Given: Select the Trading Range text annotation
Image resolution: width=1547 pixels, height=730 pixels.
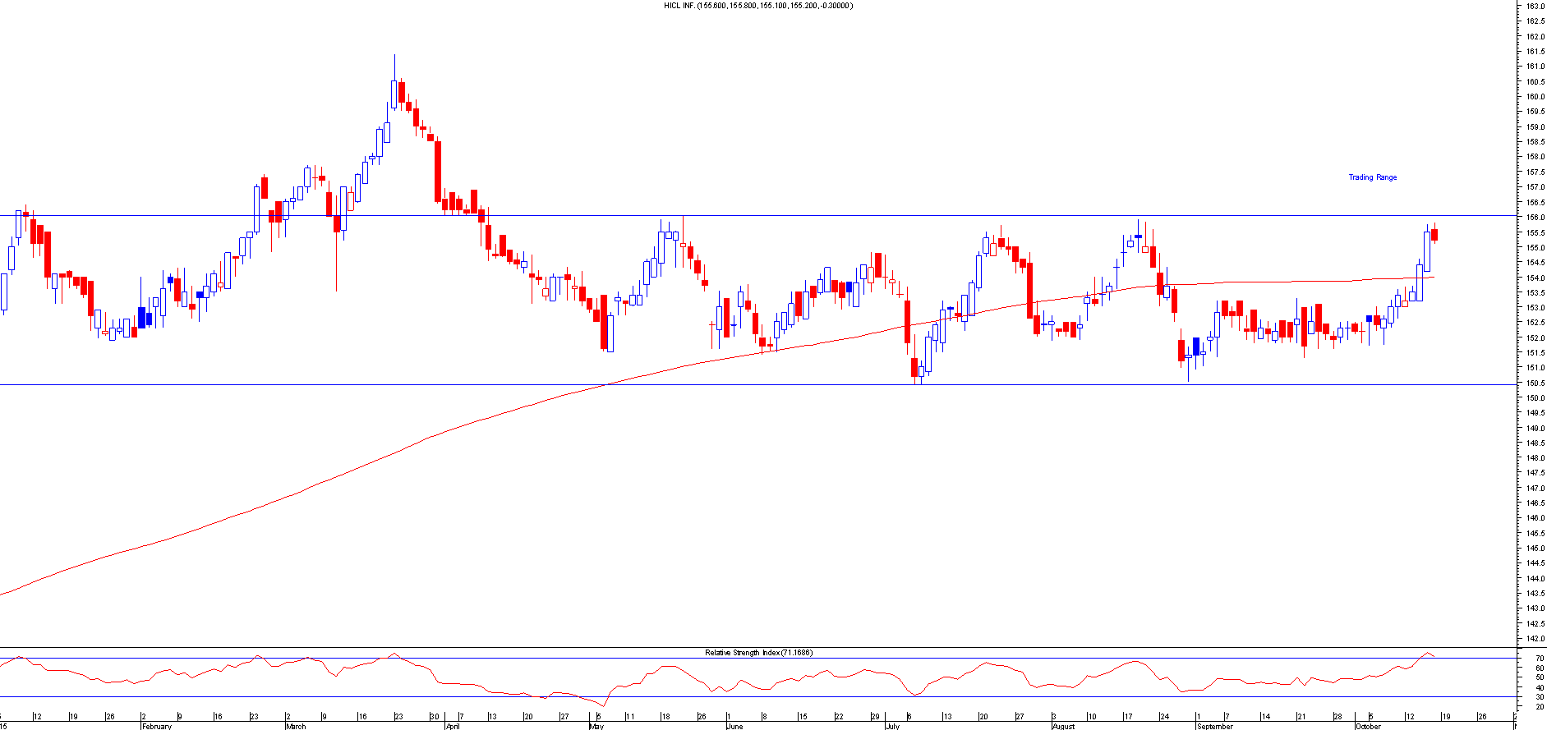Looking at the screenshot, I should point(1372,177).
